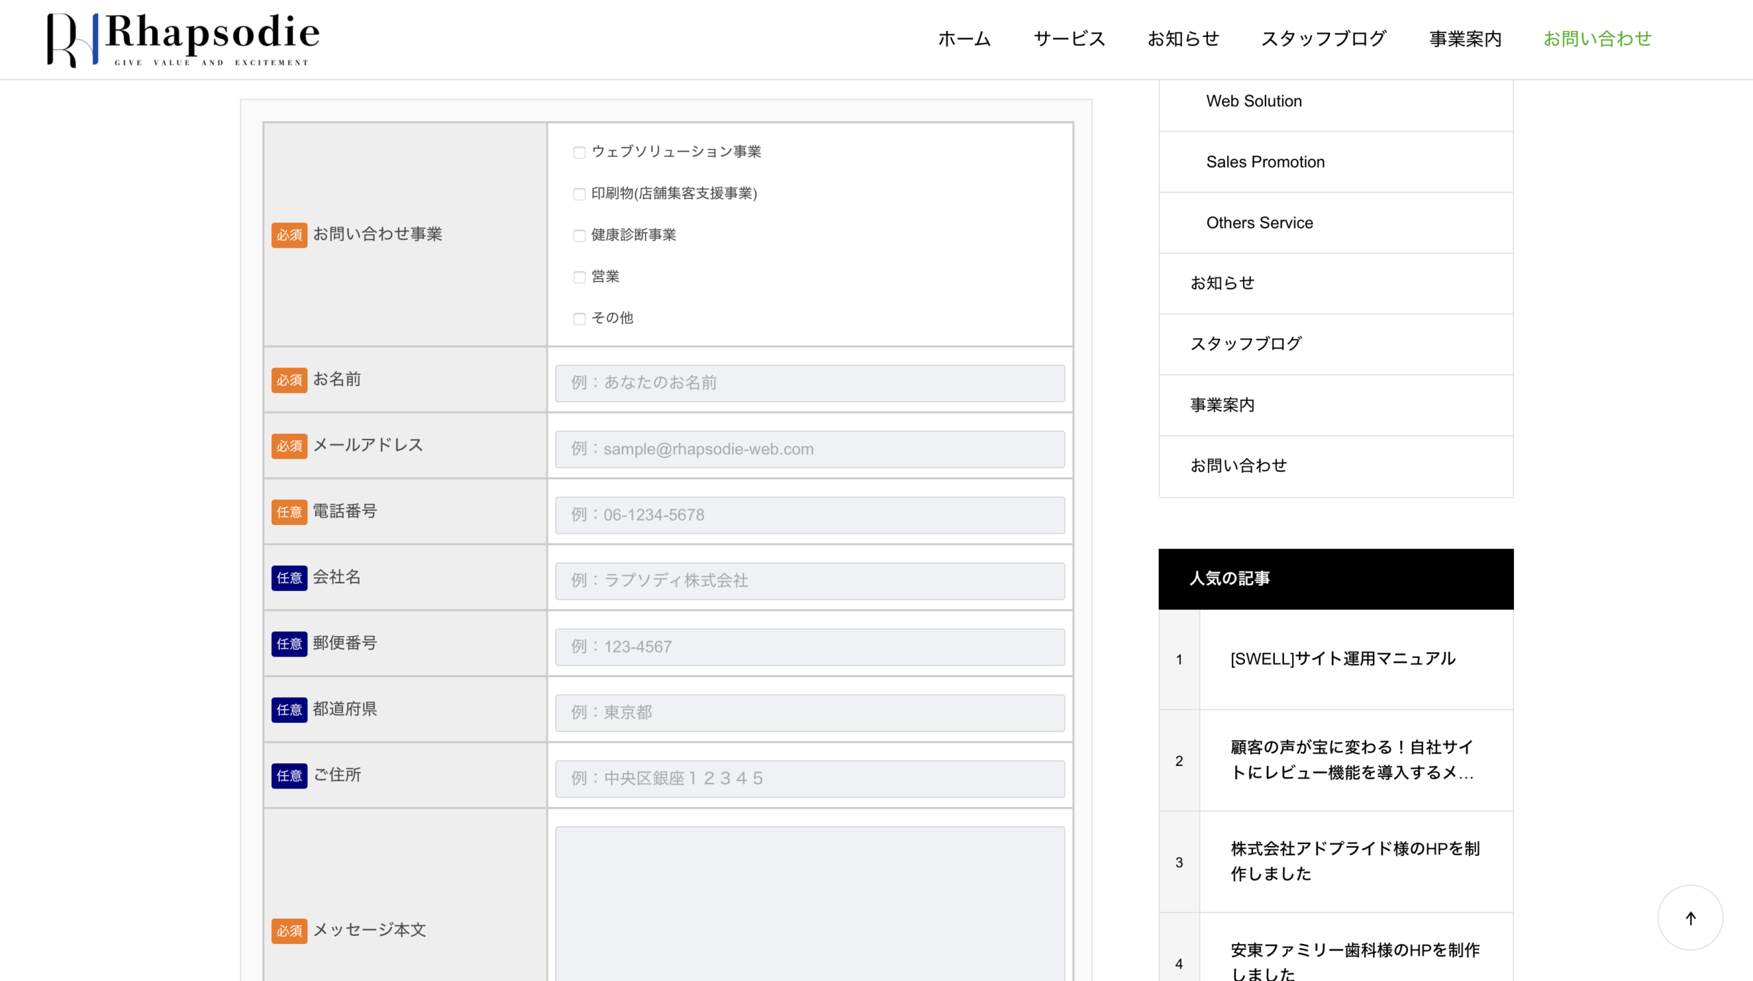Open the サービス menu in the header
The height and width of the screenshot is (981, 1753).
click(1069, 39)
